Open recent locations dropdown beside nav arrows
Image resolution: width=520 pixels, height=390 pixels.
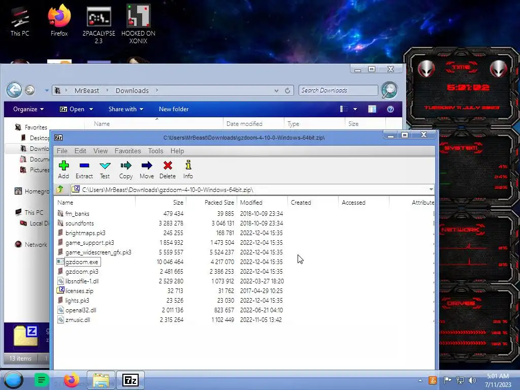pos(47,90)
